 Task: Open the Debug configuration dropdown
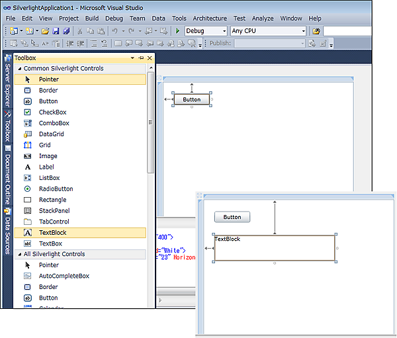pyautogui.click(x=223, y=31)
